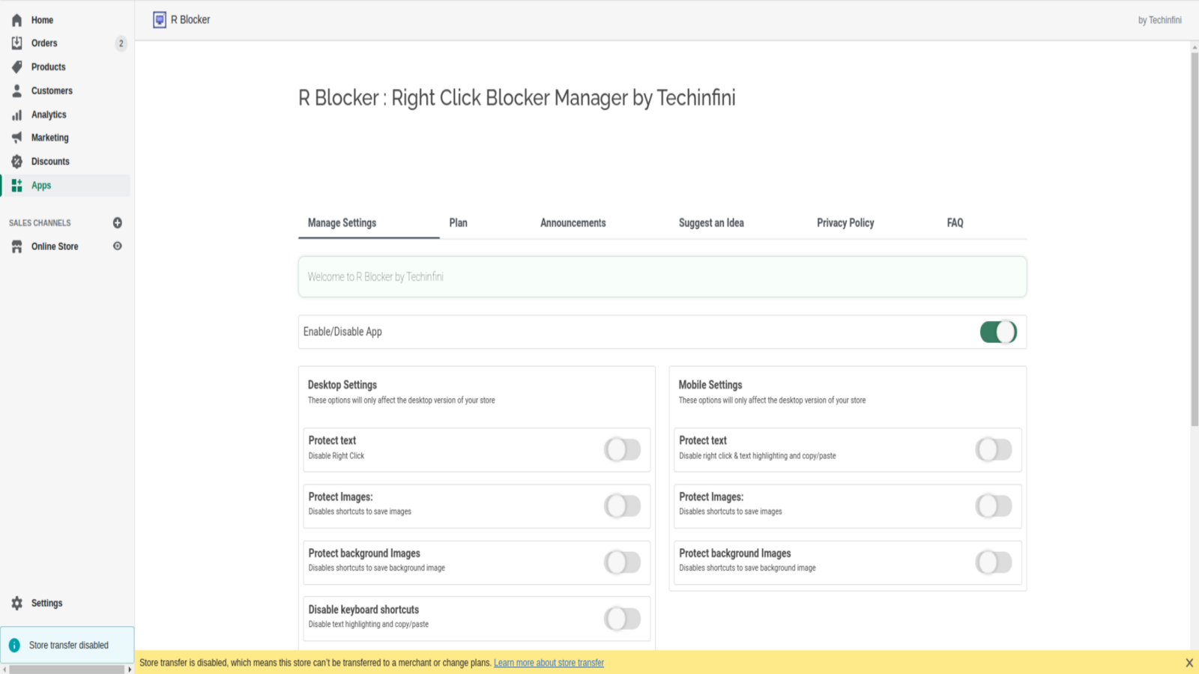Viewport: 1199px width, 674px height.
Task: Enable Desktop Protect background Images toggle
Action: pyautogui.click(x=623, y=562)
